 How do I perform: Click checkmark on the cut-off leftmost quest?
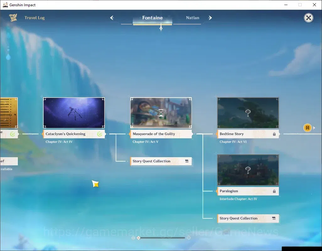[13, 134]
